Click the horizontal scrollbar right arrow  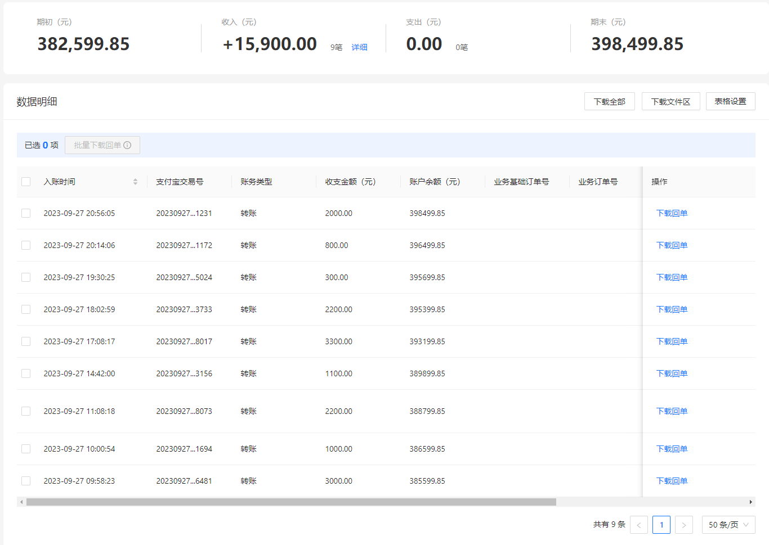pyautogui.click(x=750, y=502)
